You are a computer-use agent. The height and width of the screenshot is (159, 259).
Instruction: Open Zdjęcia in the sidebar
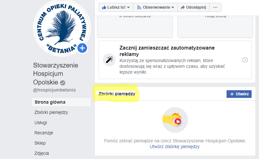(42, 153)
